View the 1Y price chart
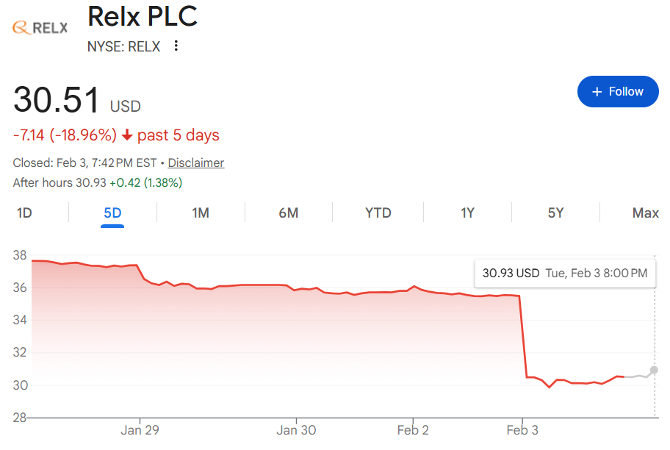 (467, 213)
